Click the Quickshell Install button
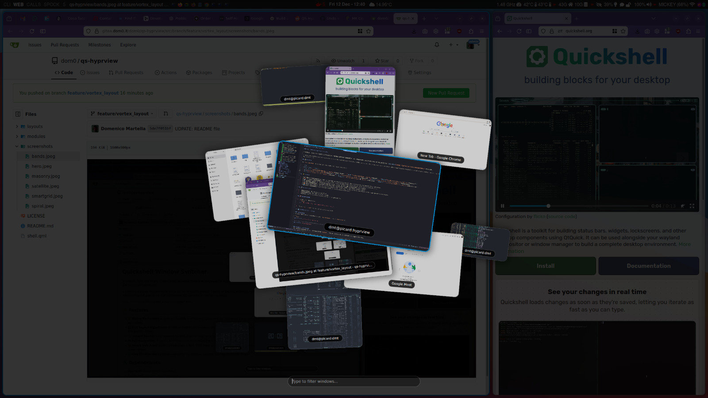 click(x=546, y=266)
